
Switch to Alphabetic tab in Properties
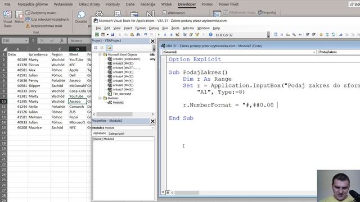(x=100, y=134)
